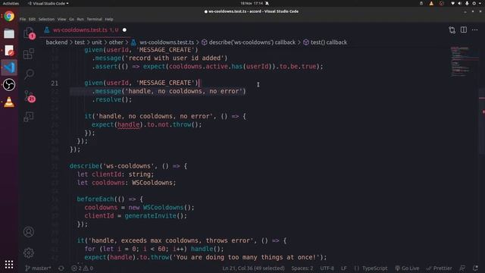The image size is (485, 273).
Task: Expand the other breadcrumb segment
Action: click(x=116, y=42)
